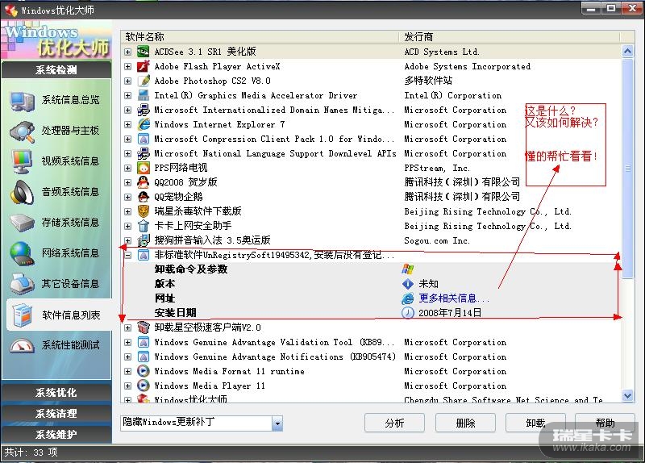Open the 存储系统信息 drive icon

[x=23, y=223]
